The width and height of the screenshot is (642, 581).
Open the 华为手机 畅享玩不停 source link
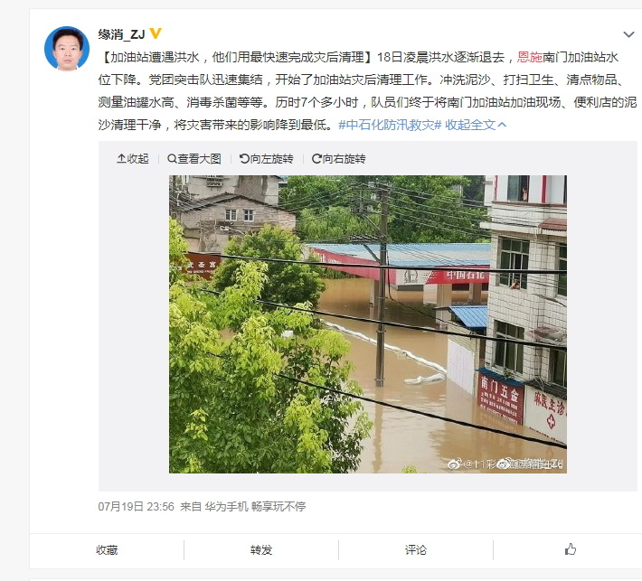(x=255, y=507)
